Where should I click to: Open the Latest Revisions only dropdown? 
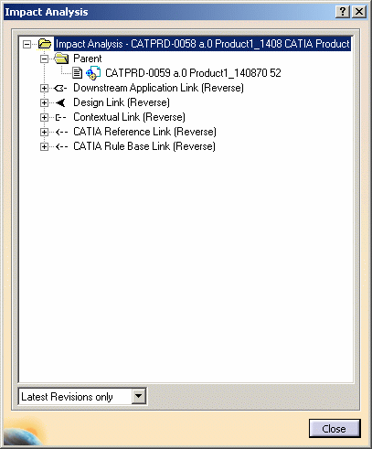coord(138,396)
